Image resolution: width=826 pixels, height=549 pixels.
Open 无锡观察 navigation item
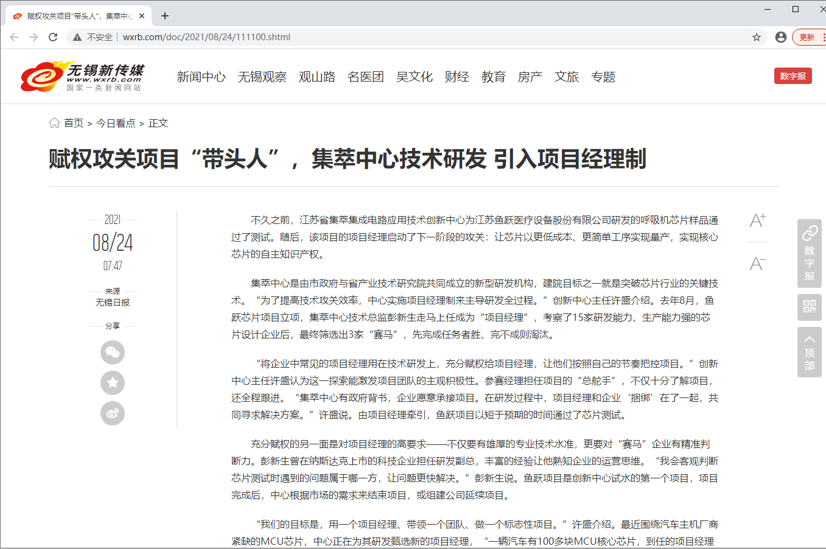click(x=262, y=77)
